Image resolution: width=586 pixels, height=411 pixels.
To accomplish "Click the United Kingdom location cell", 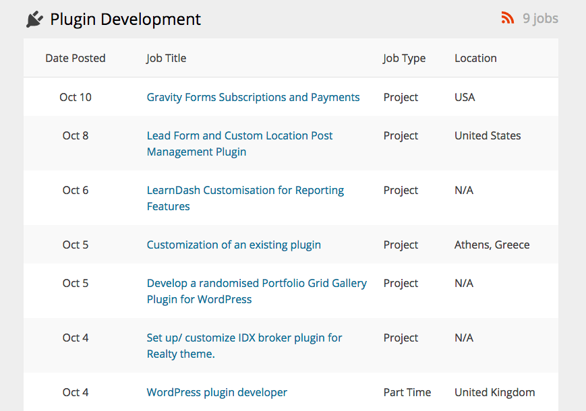I will pos(494,392).
